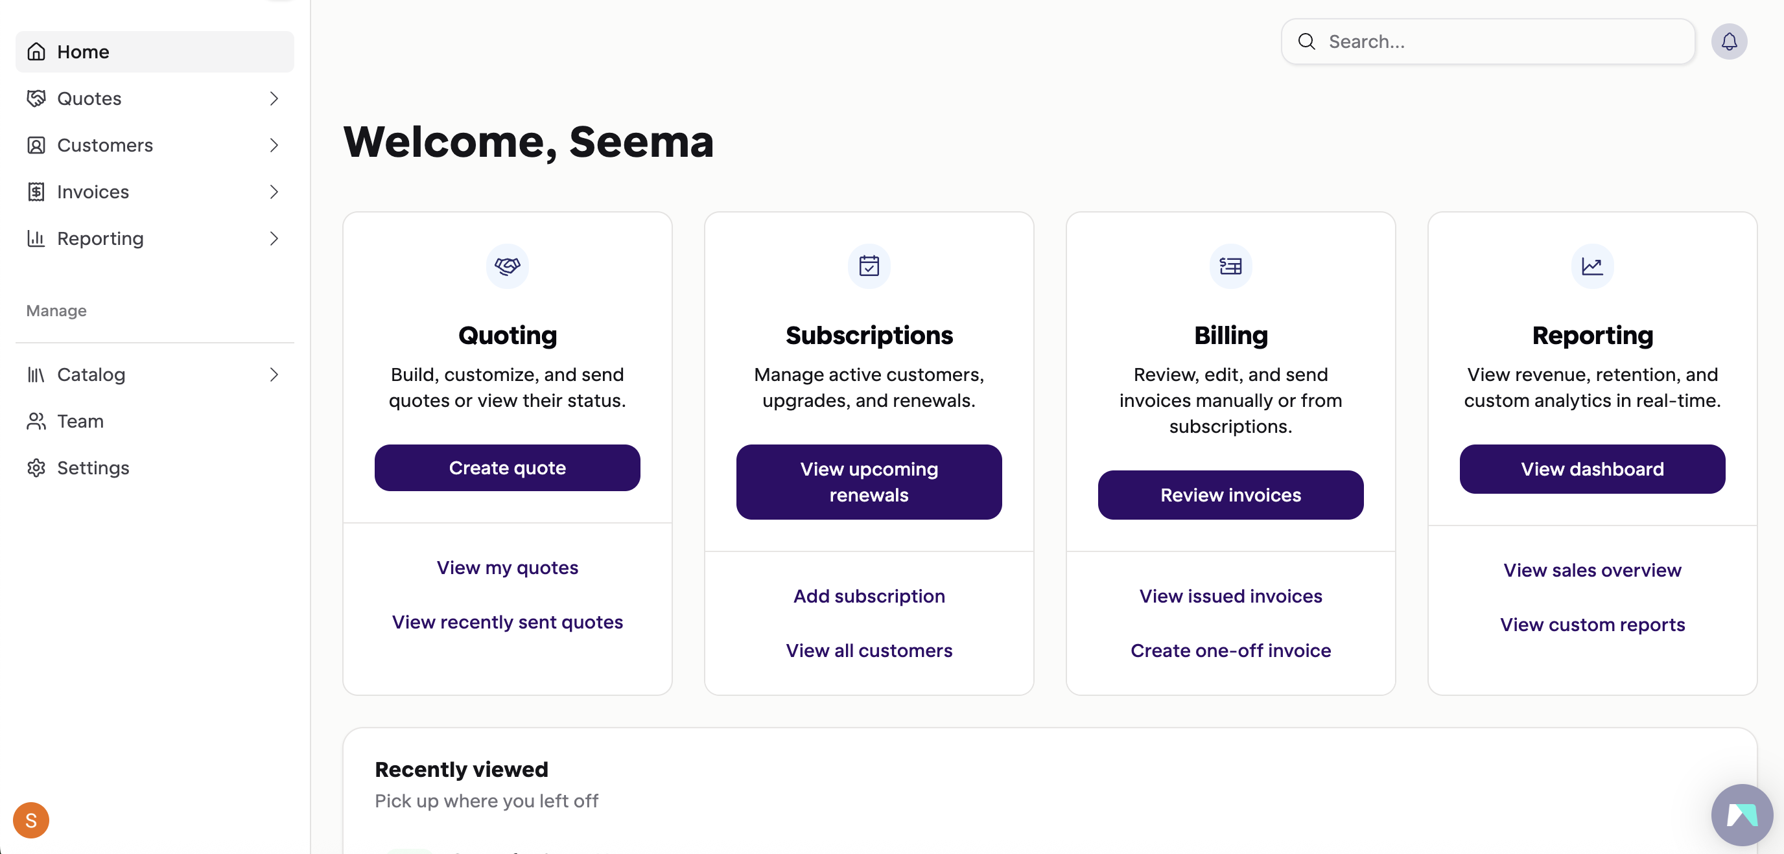Open the chat widget icon
Screen dimensions: 1784x854
[1741, 814]
